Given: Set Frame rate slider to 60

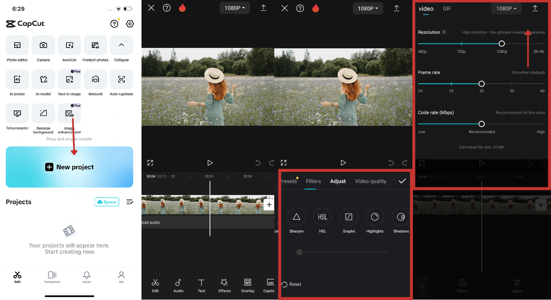Looking at the screenshot, I should coord(542,84).
